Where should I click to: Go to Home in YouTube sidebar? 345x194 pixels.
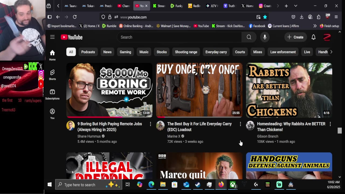click(x=52, y=55)
